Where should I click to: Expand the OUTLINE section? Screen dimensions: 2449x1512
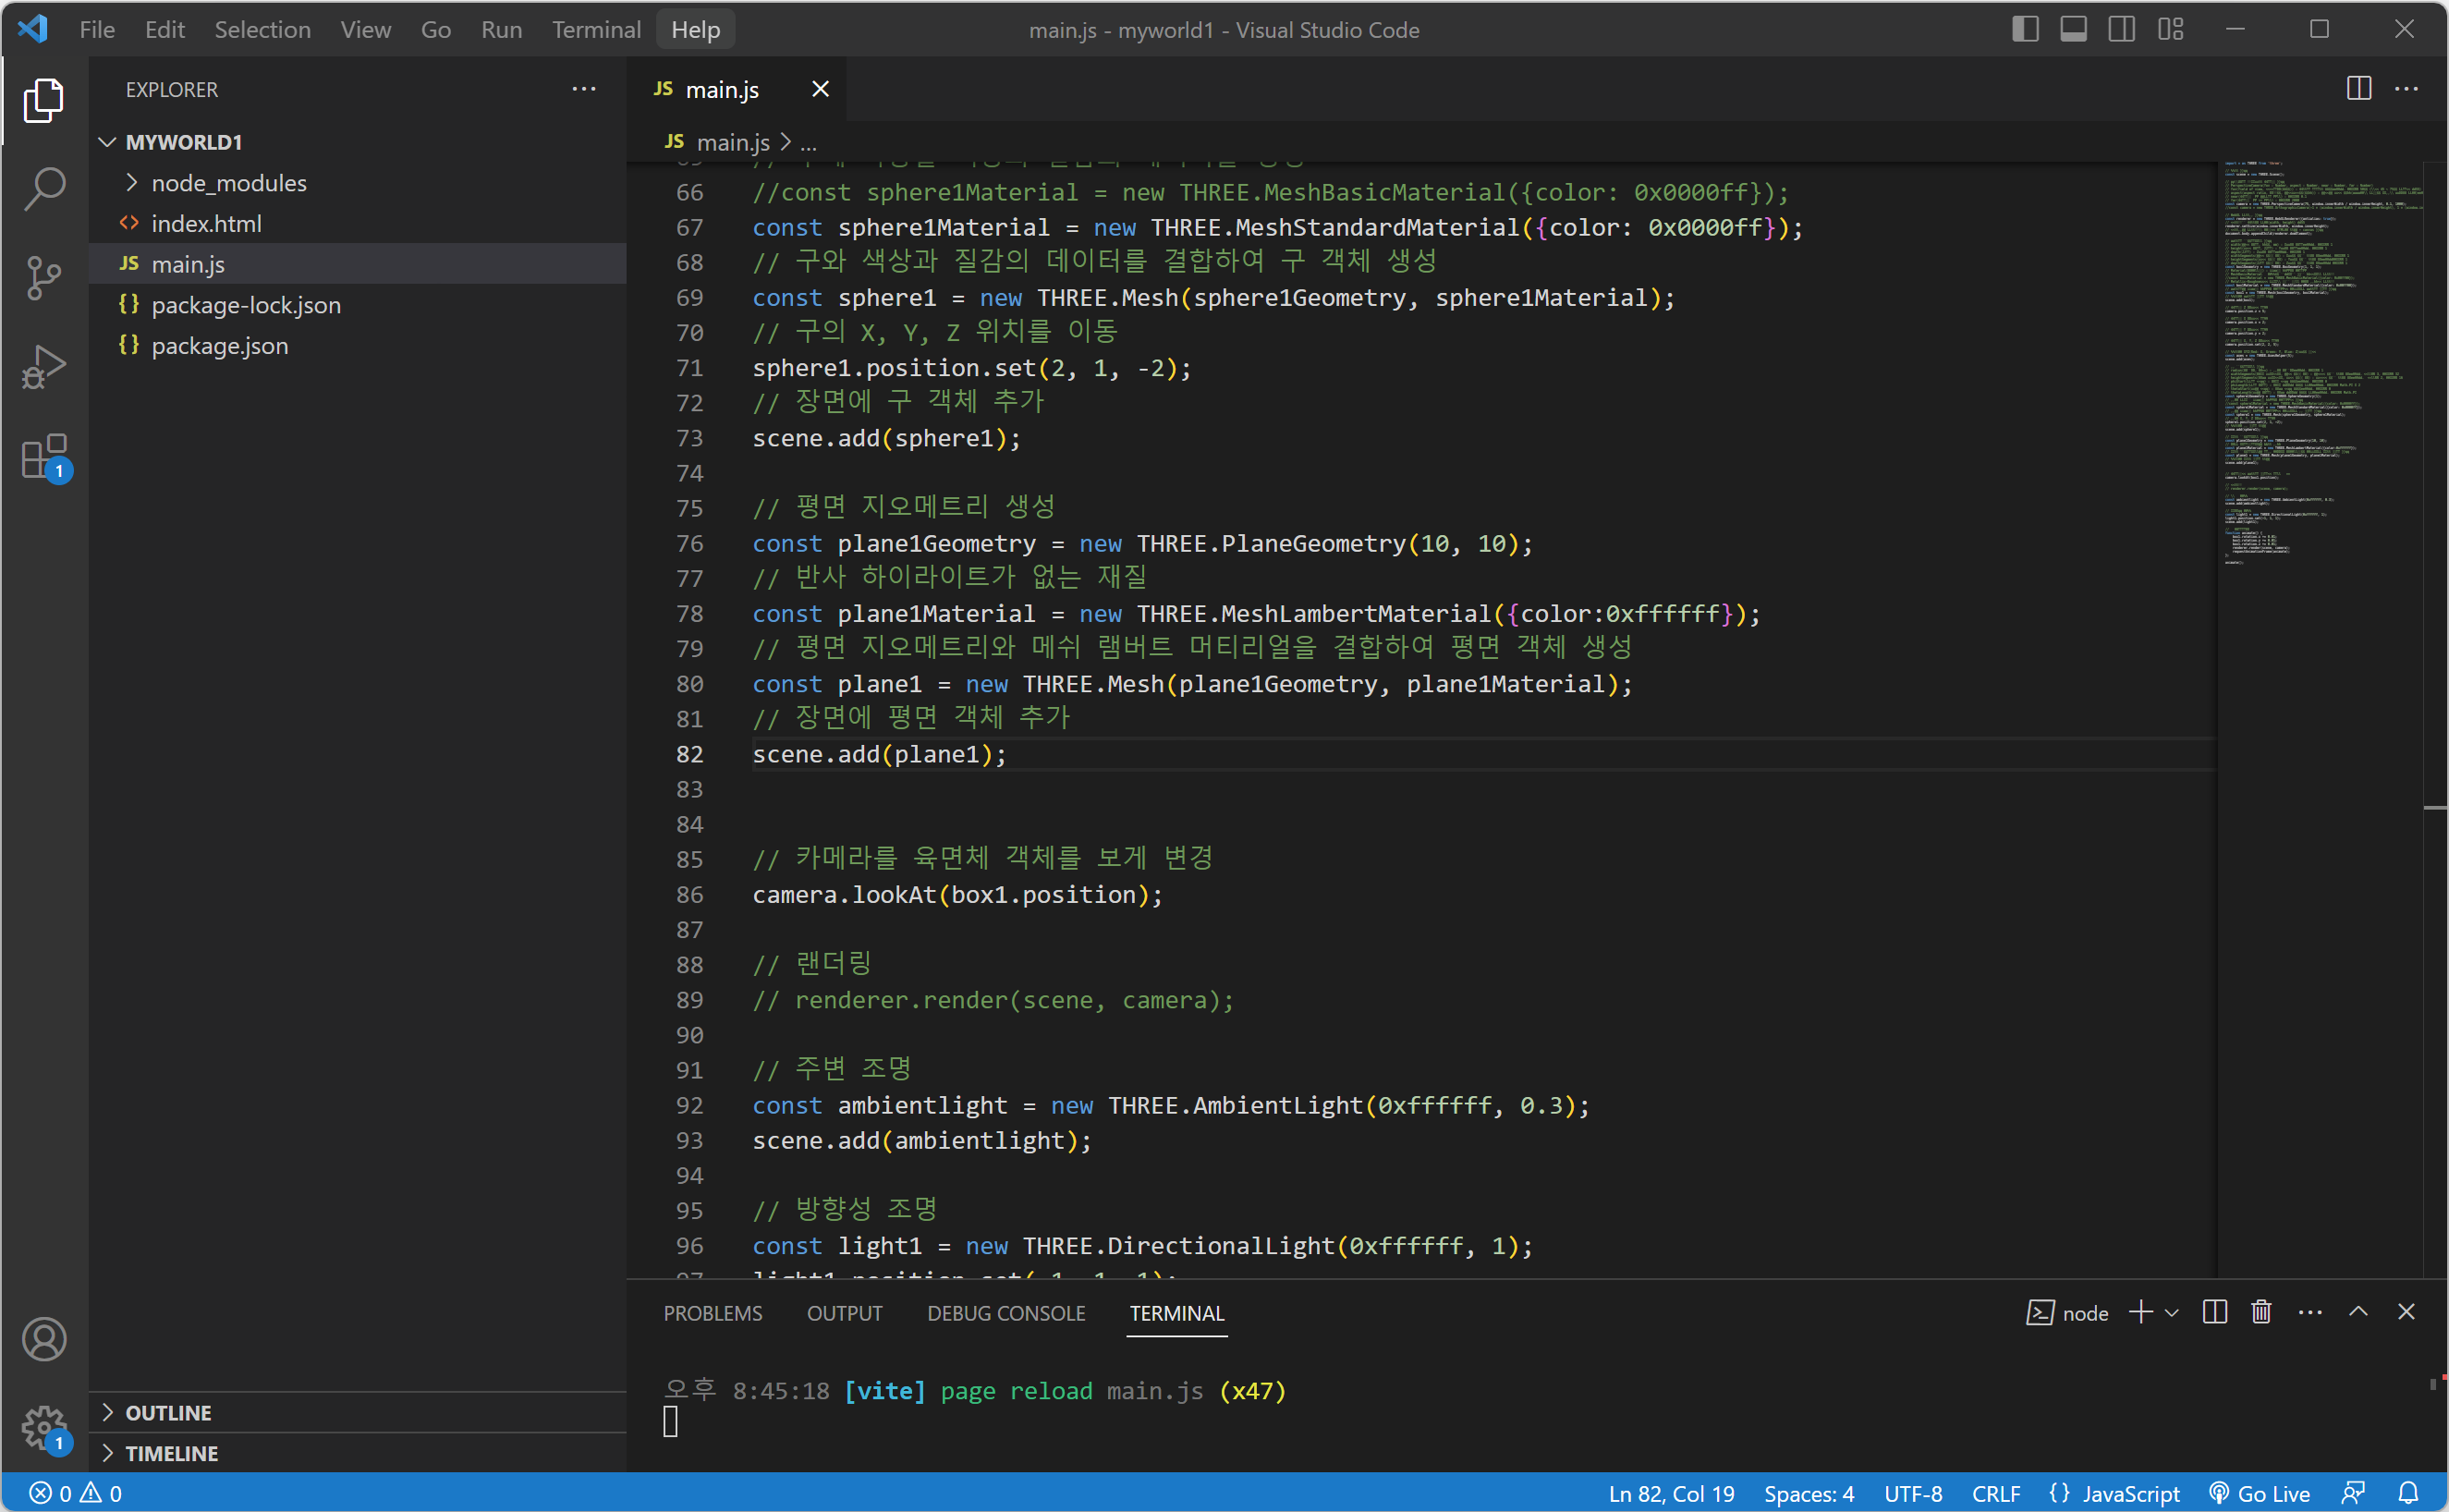pyautogui.click(x=168, y=1412)
